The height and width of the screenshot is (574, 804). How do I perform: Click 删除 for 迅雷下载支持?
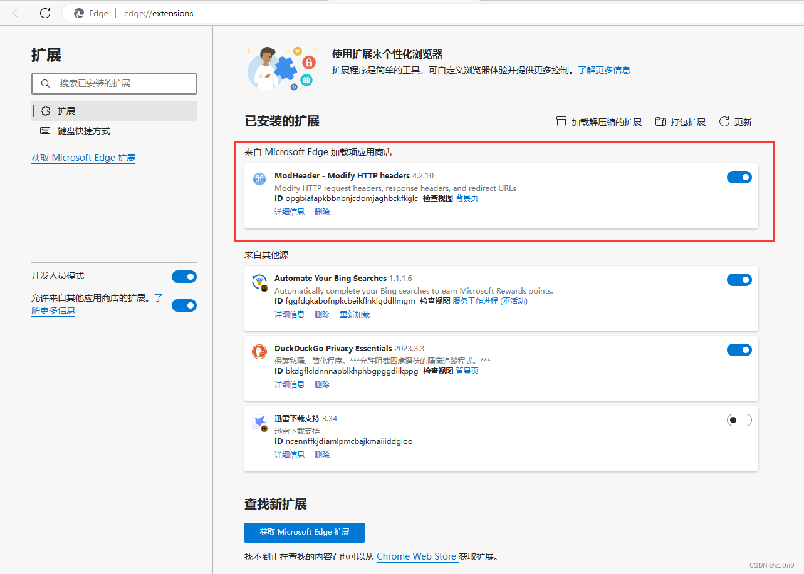coord(322,455)
